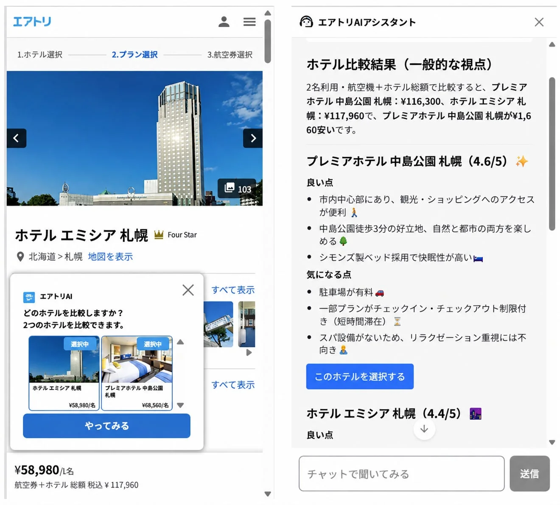Image resolution: width=560 pixels, height=505 pixels.
Task: Close the エアトリAIアシスタント panel
Action: click(539, 22)
